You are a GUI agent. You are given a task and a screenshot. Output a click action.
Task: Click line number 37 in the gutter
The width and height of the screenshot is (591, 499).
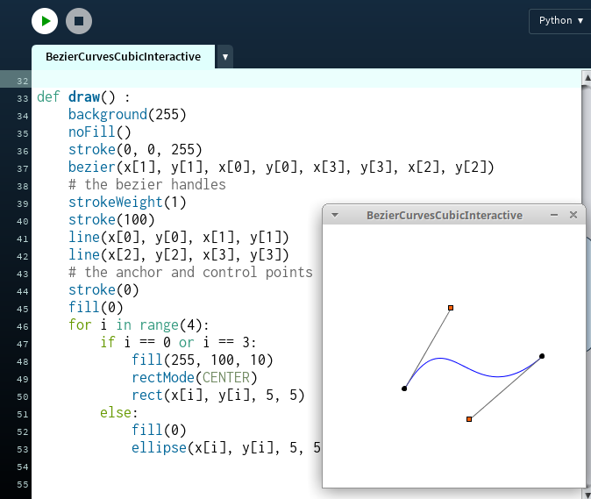click(23, 169)
